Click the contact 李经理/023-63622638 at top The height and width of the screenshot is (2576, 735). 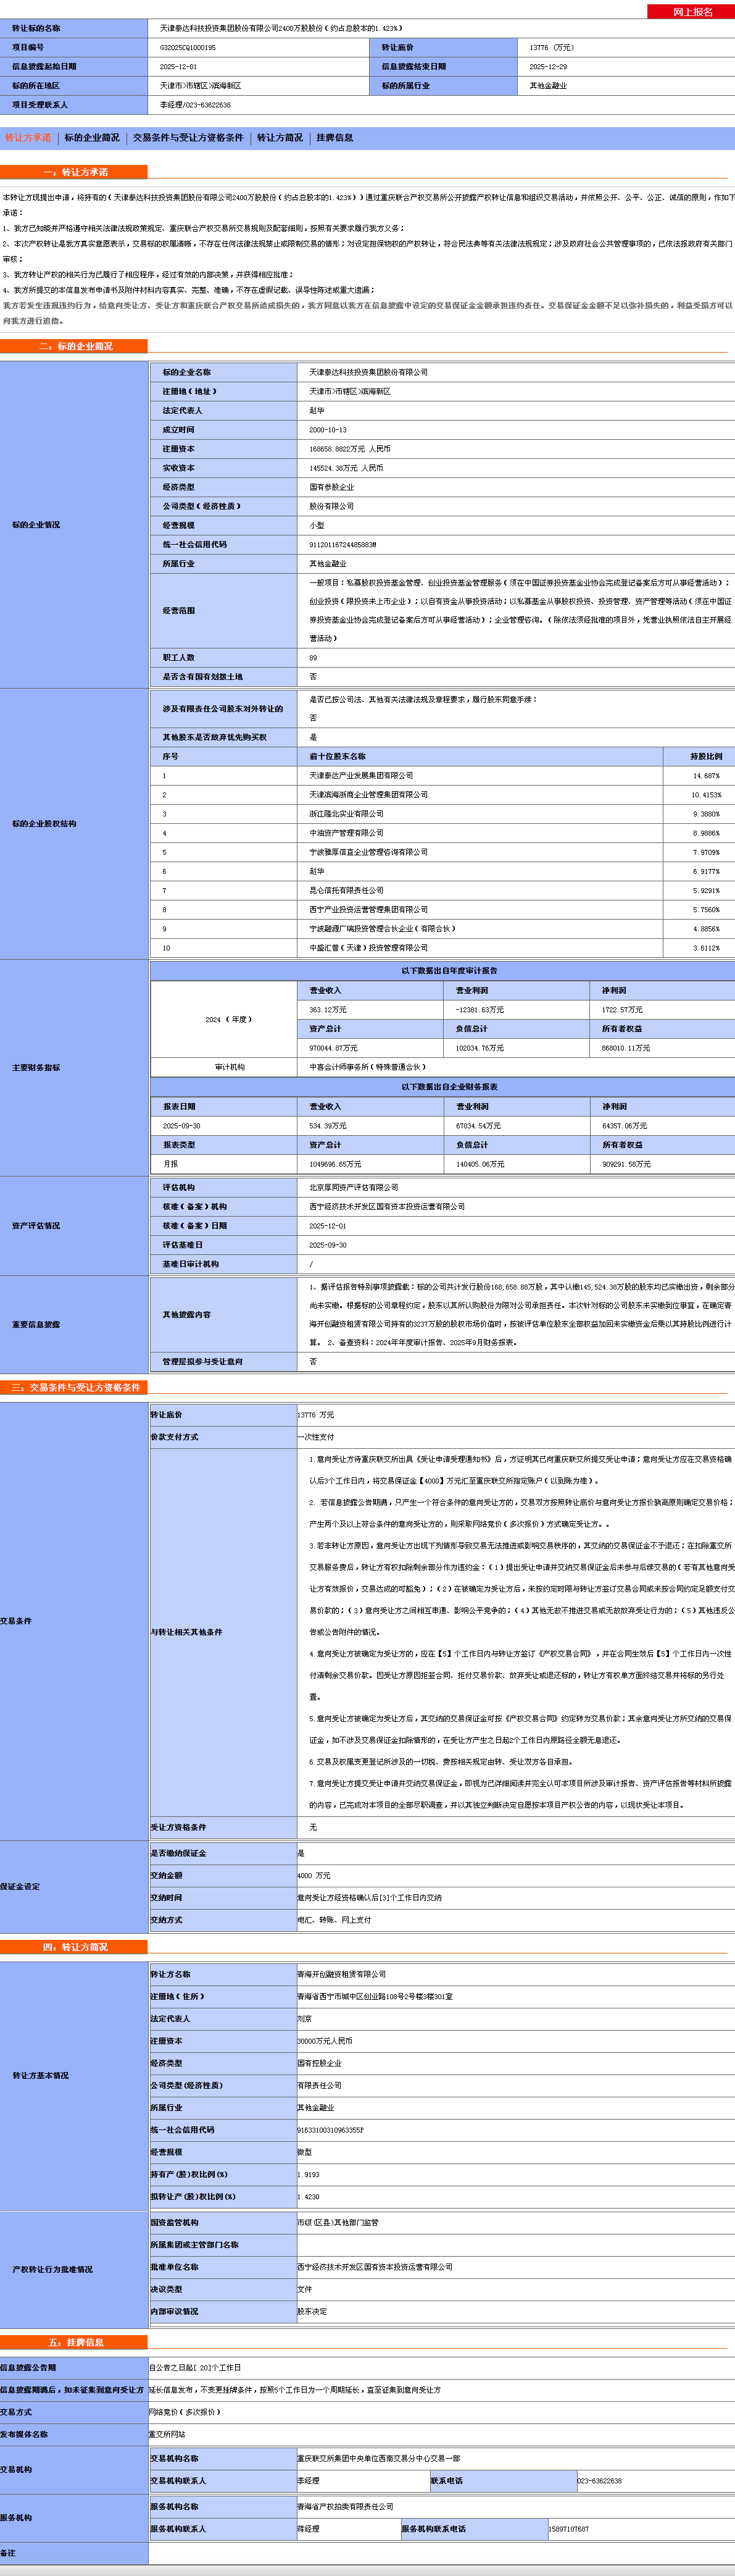click(195, 105)
